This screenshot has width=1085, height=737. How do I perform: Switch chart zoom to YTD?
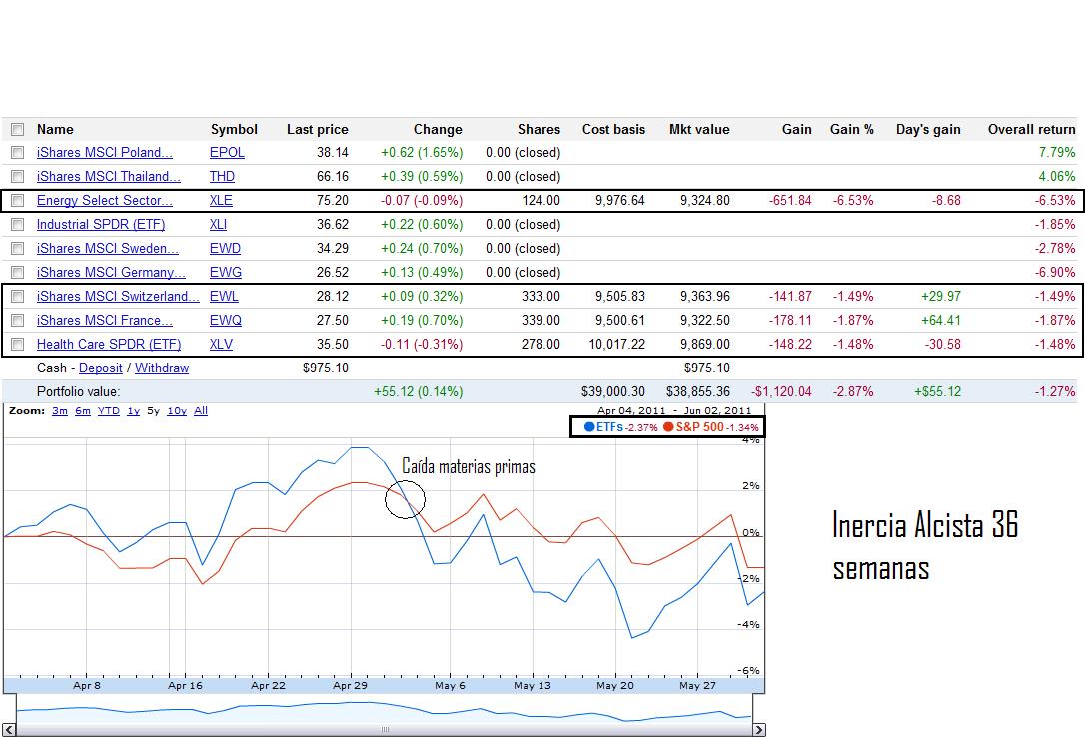(x=108, y=411)
